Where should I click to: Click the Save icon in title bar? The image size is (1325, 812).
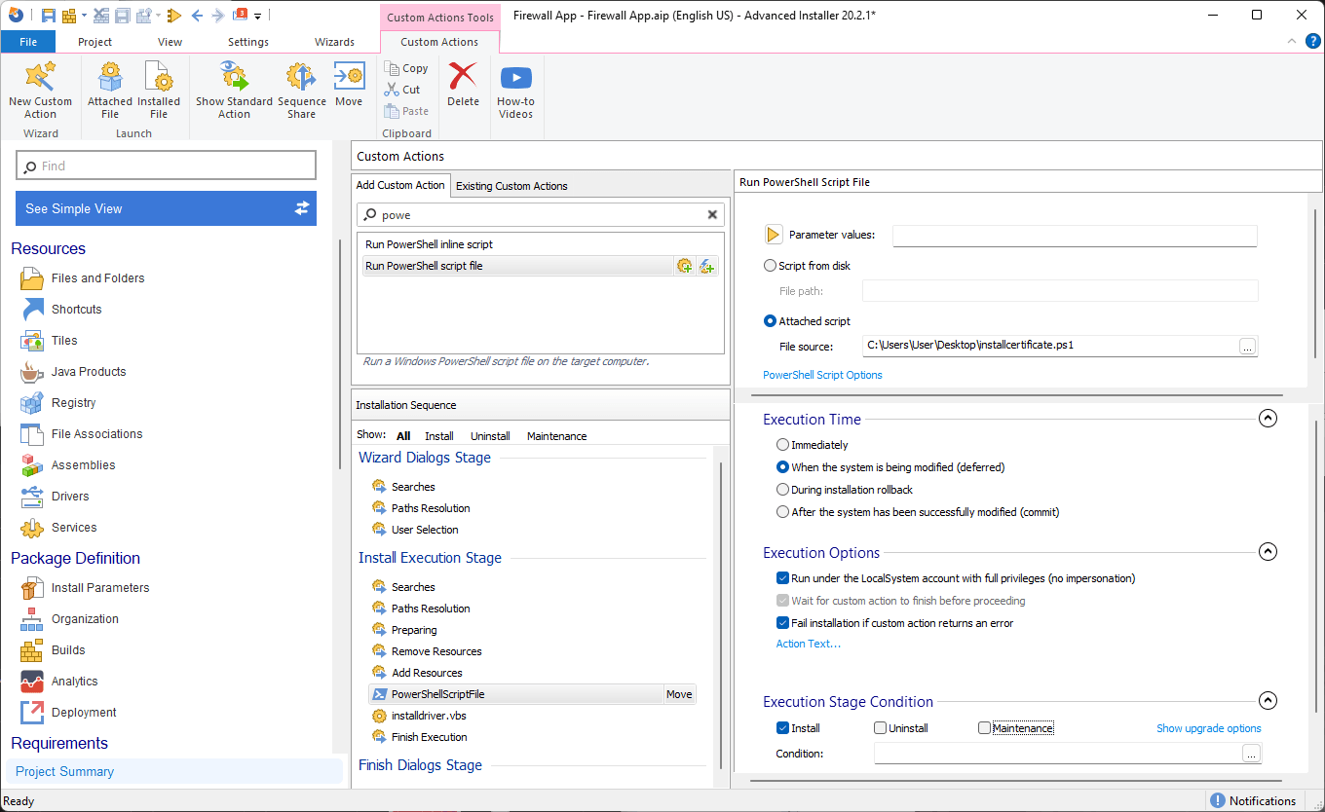(48, 15)
